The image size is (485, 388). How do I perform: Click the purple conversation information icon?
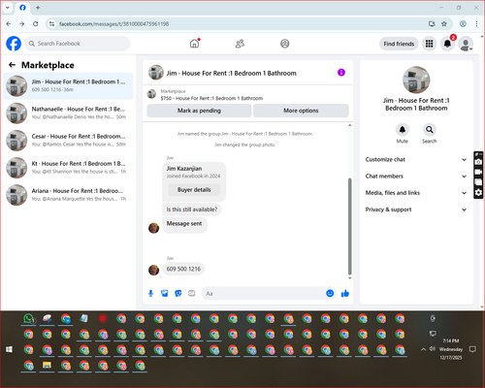(341, 73)
